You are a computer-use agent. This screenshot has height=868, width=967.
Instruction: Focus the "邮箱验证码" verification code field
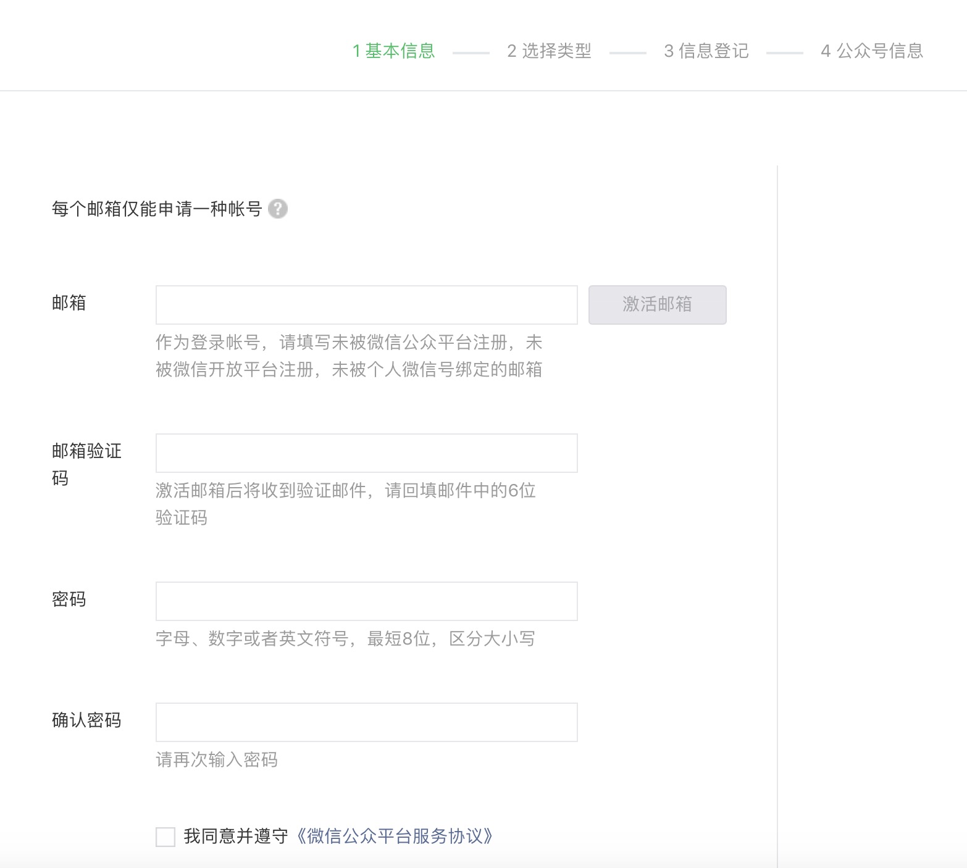pos(366,453)
